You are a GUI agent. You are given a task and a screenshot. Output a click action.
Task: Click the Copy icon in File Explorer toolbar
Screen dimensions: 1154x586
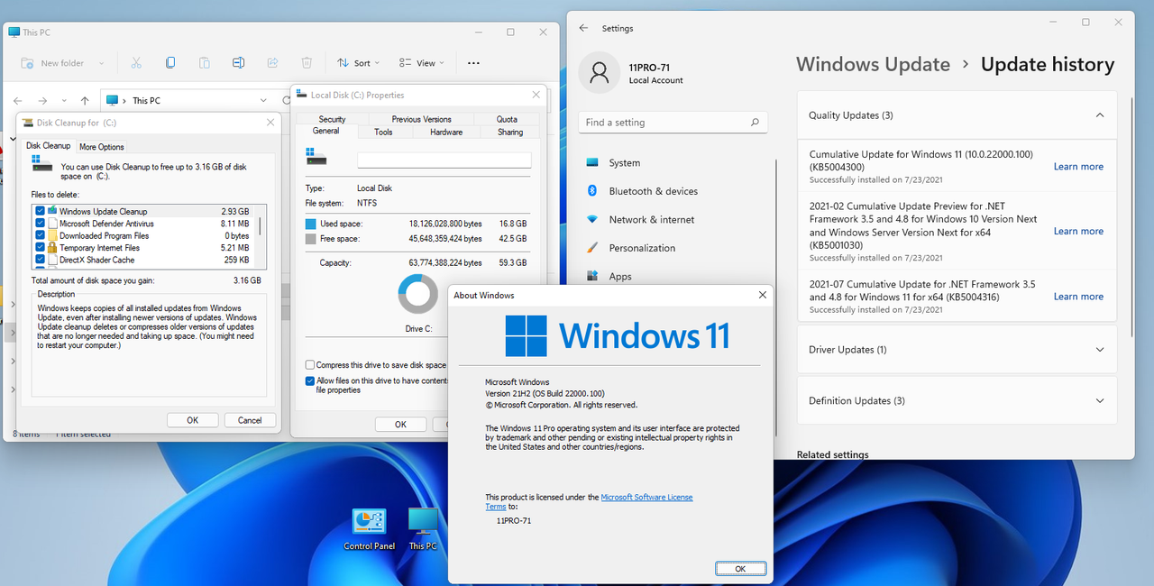tap(170, 63)
